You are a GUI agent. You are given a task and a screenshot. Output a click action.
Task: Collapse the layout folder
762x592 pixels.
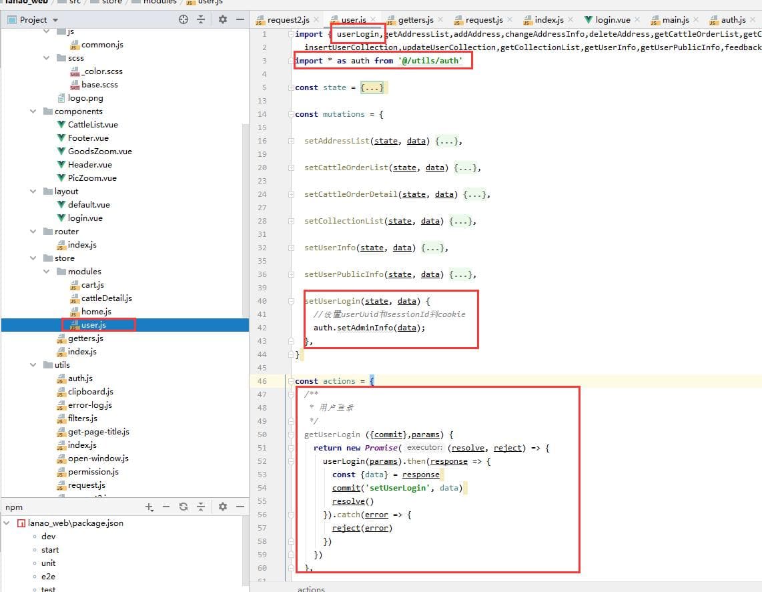(x=33, y=192)
